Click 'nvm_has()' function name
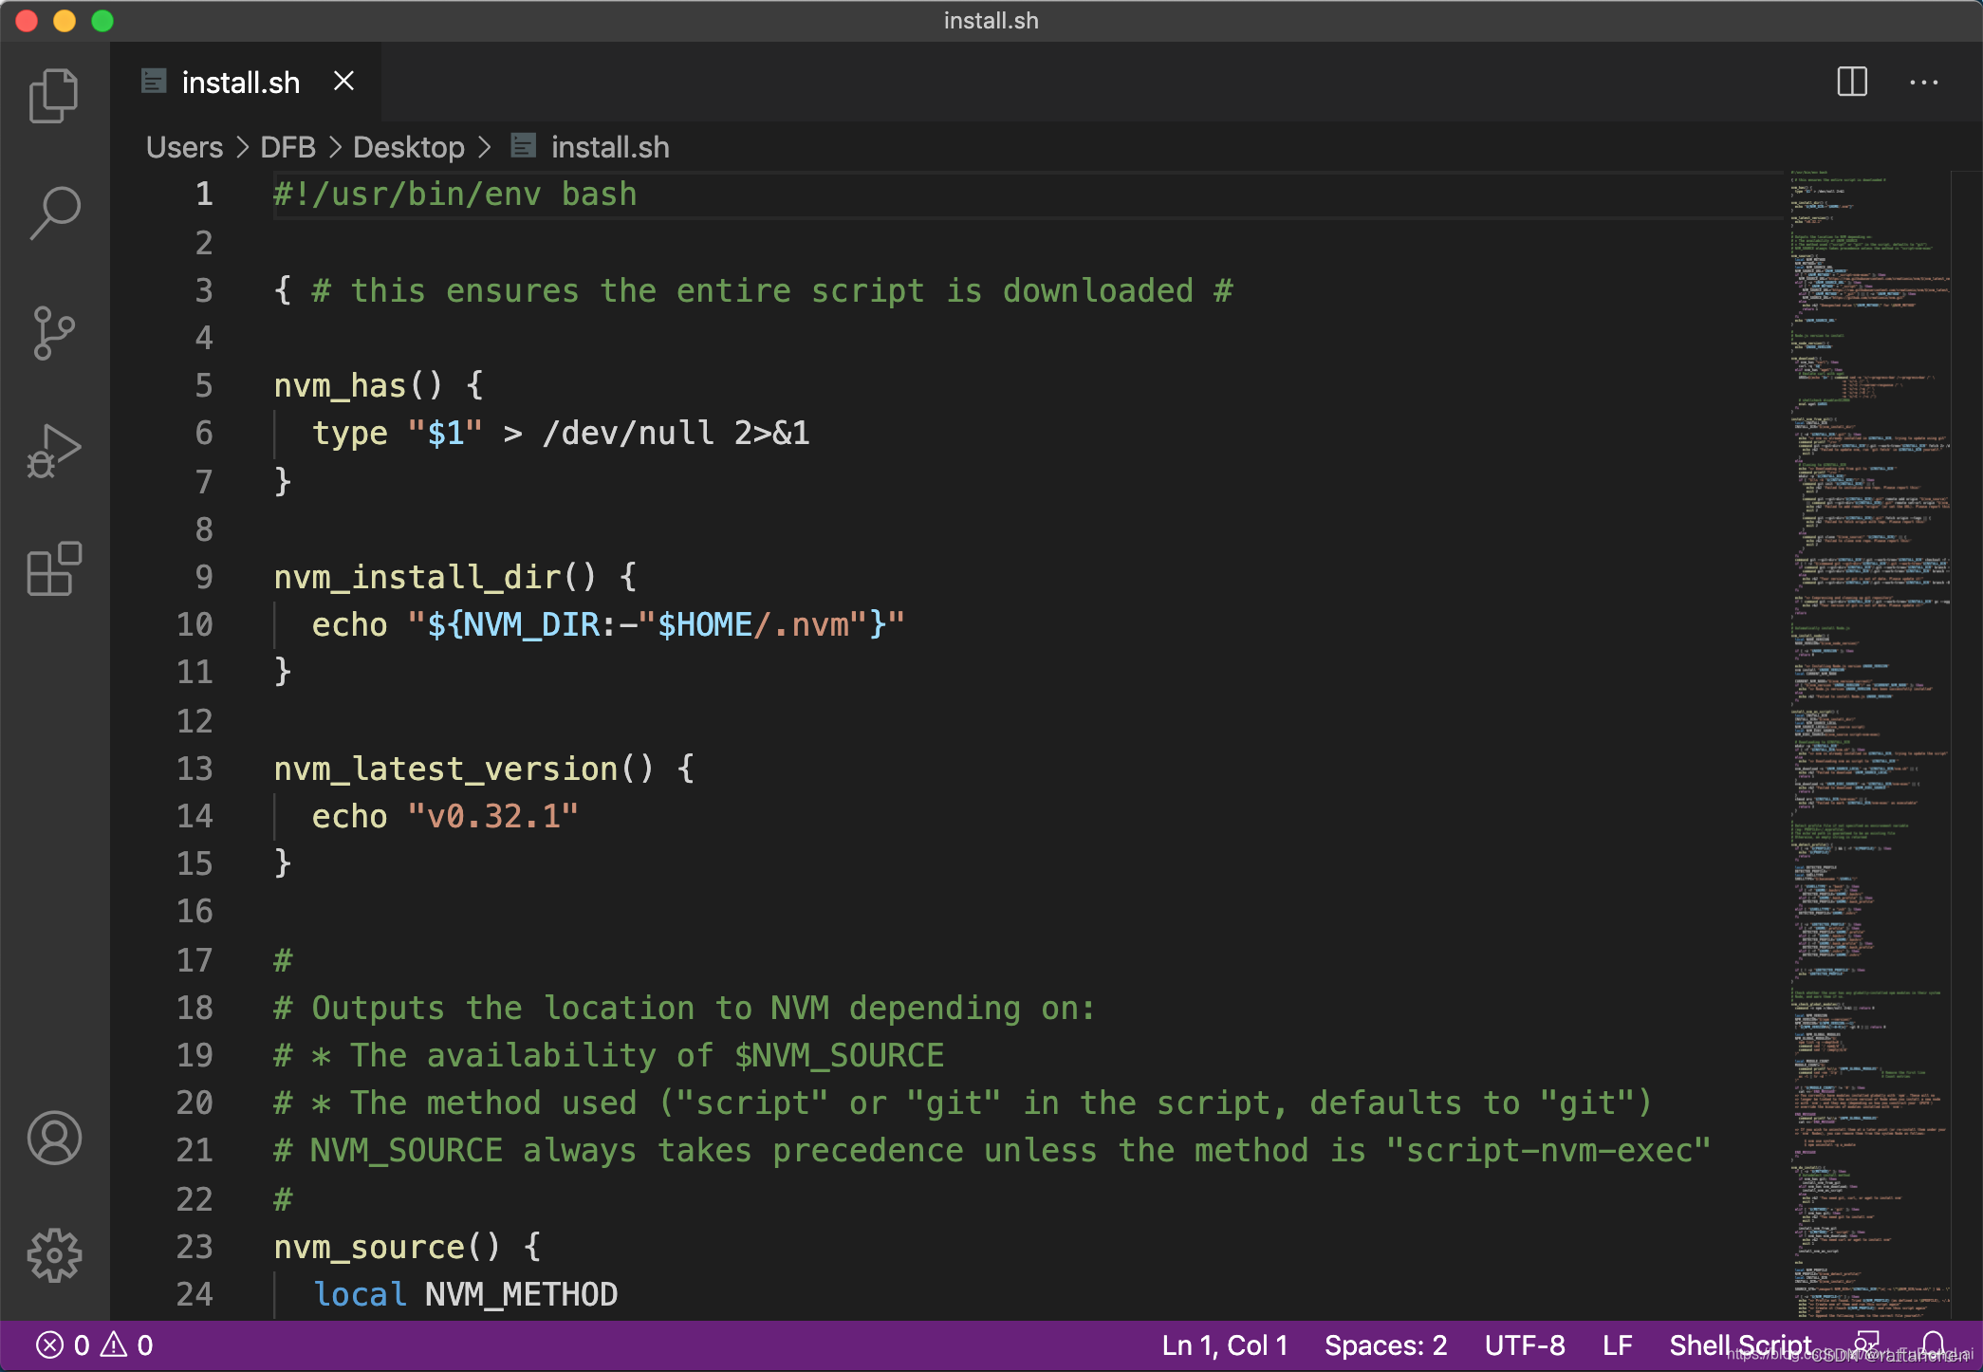The height and width of the screenshot is (1372, 1983). click(359, 385)
